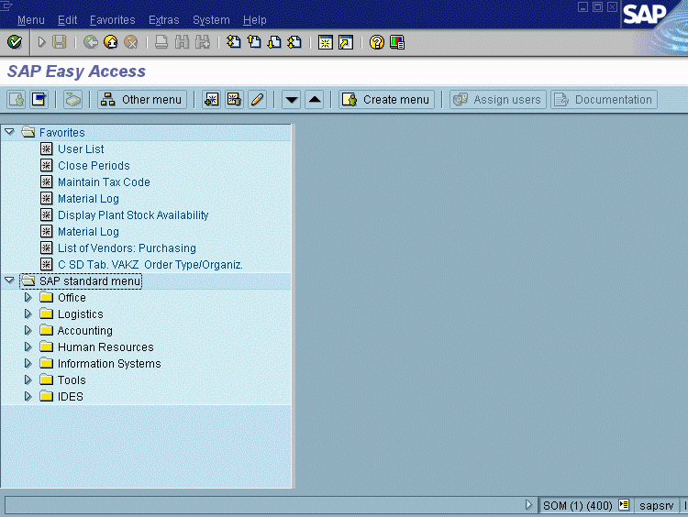Click the Logistics folder label
This screenshot has height=517, width=688.
tap(81, 314)
